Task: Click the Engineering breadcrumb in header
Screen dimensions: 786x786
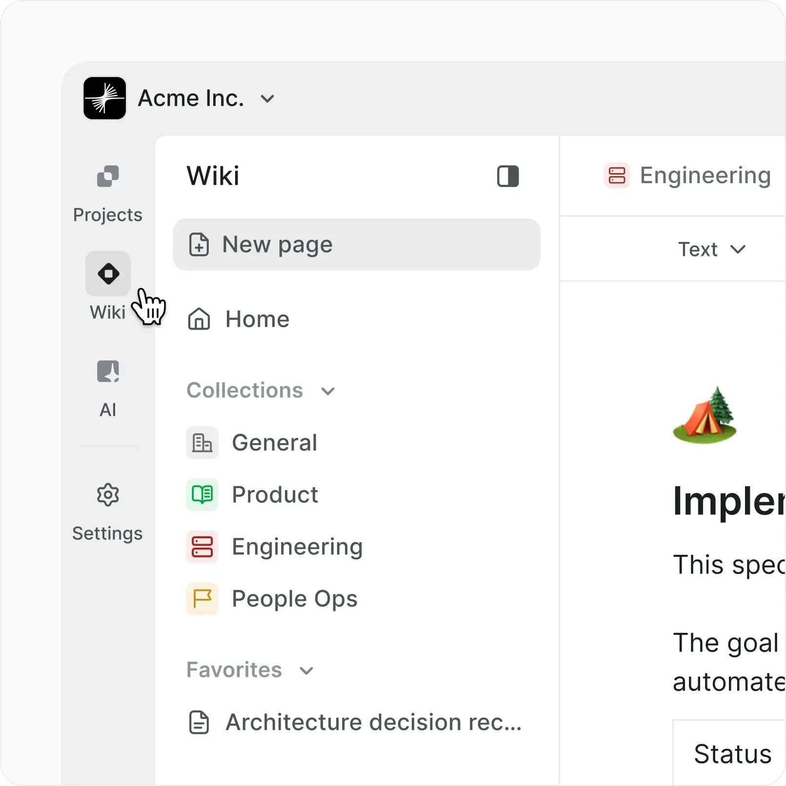Action: click(705, 176)
